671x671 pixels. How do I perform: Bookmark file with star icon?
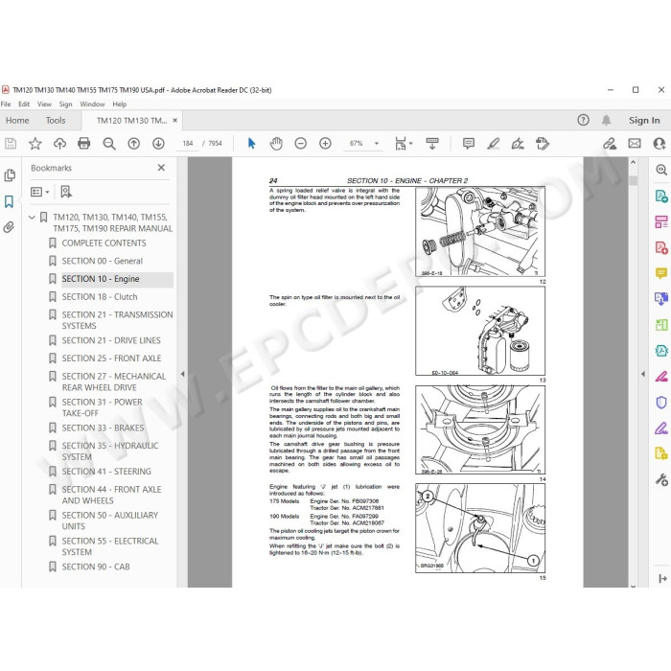(35, 144)
